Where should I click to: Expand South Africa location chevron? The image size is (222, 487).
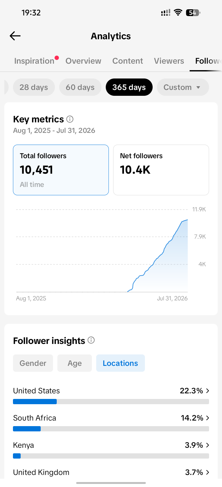point(208,418)
